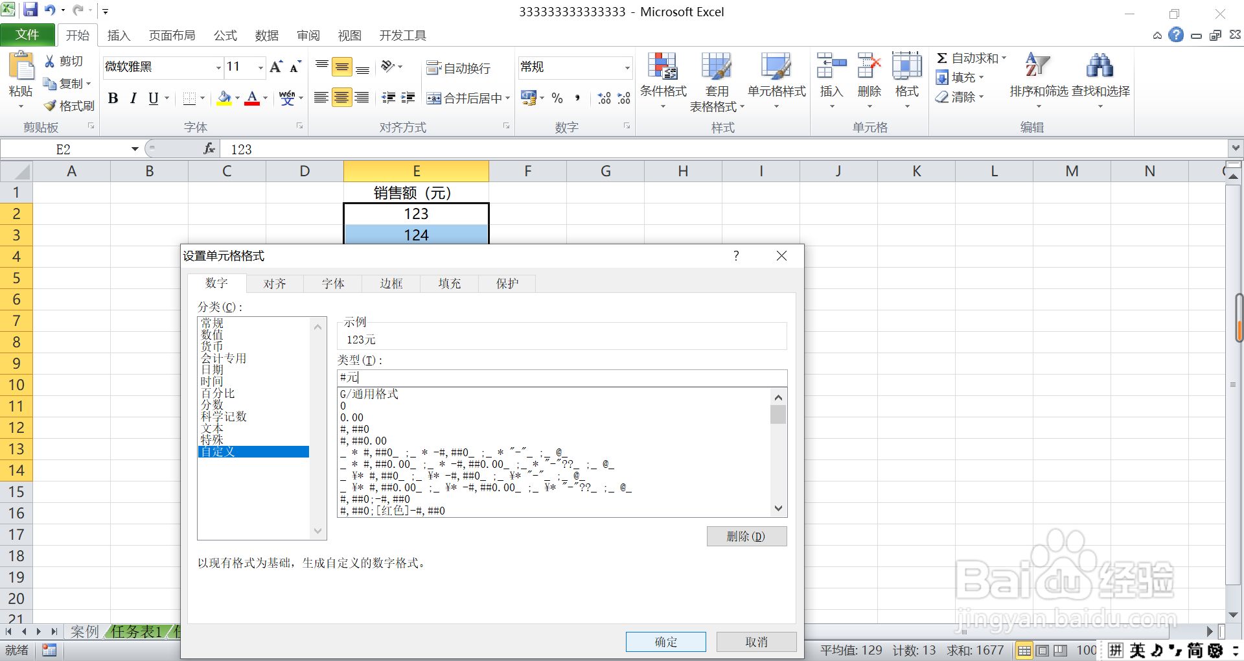Expand the Name Box dropdown arrow

[x=135, y=149]
